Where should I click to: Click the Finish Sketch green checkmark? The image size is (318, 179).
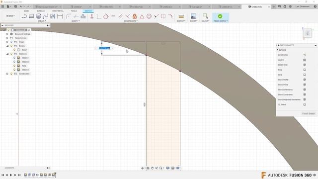(220, 16)
